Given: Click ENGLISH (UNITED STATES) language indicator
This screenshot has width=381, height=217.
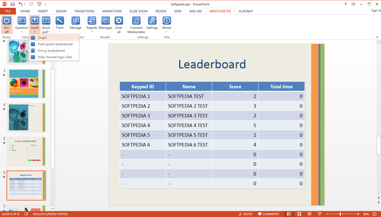Looking at the screenshot, I should [50, 214].
